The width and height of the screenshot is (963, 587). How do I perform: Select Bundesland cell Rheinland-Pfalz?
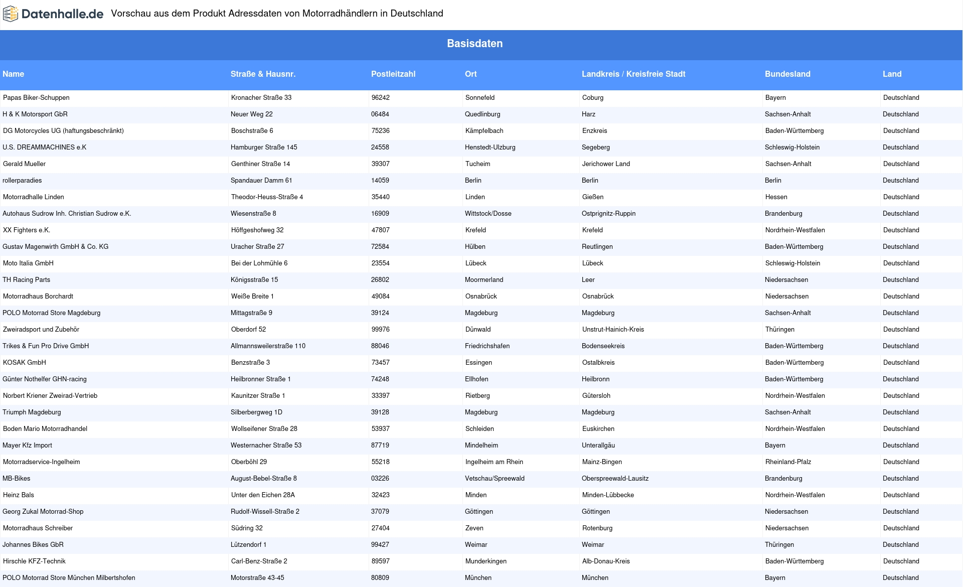(788, 462)
